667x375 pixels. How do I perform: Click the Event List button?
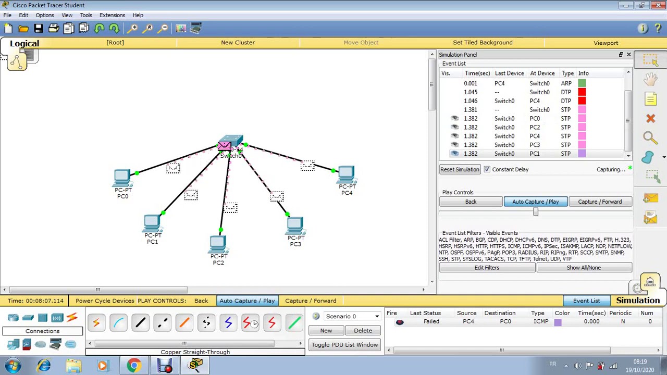[x=587, y=301]
